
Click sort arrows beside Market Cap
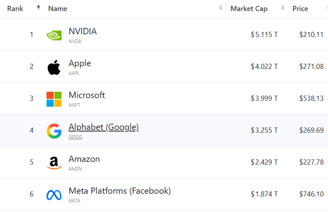283,8
